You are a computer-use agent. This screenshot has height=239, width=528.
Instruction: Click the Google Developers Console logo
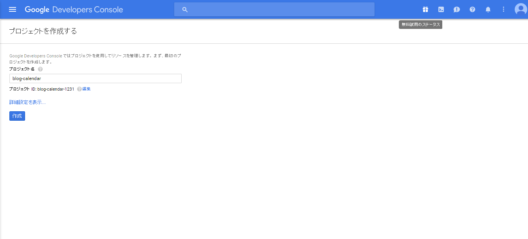pos(74,9)
